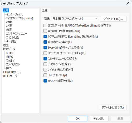The image size is (132, 123).
Task: Click the キャンセル button
Action: (x=99, y=119)
